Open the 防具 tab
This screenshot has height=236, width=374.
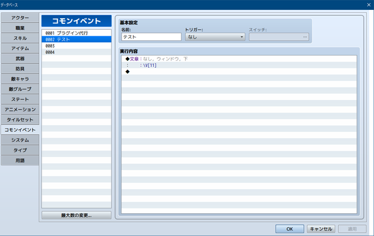(20, 69)
